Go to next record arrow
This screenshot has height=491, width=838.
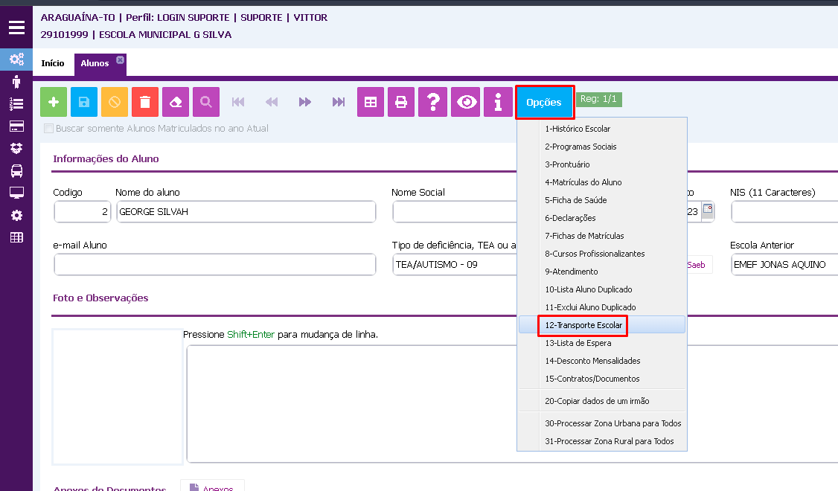[305, 102]
